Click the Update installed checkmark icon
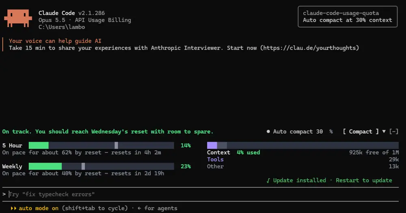The image size is (406, 213). (268, 181)
